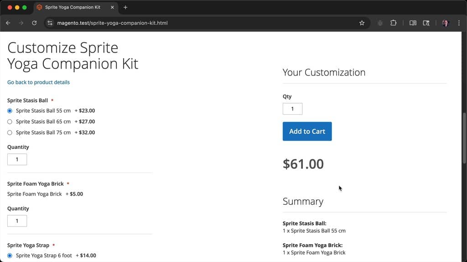
Task: Go back using browser back arrow
Action: (x=8, y=23)
